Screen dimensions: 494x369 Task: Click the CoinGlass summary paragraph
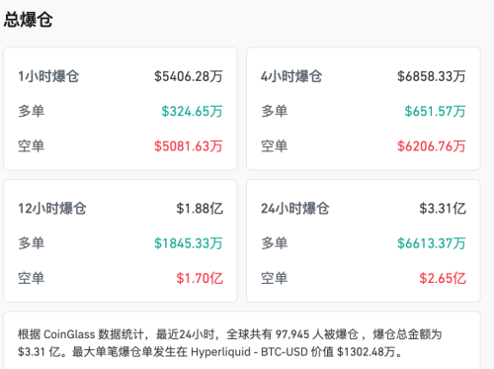pyautogui.click(x=229, y=343)
